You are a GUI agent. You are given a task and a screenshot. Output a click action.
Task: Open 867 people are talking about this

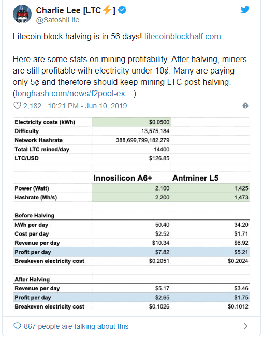click(x=76, y=326)
